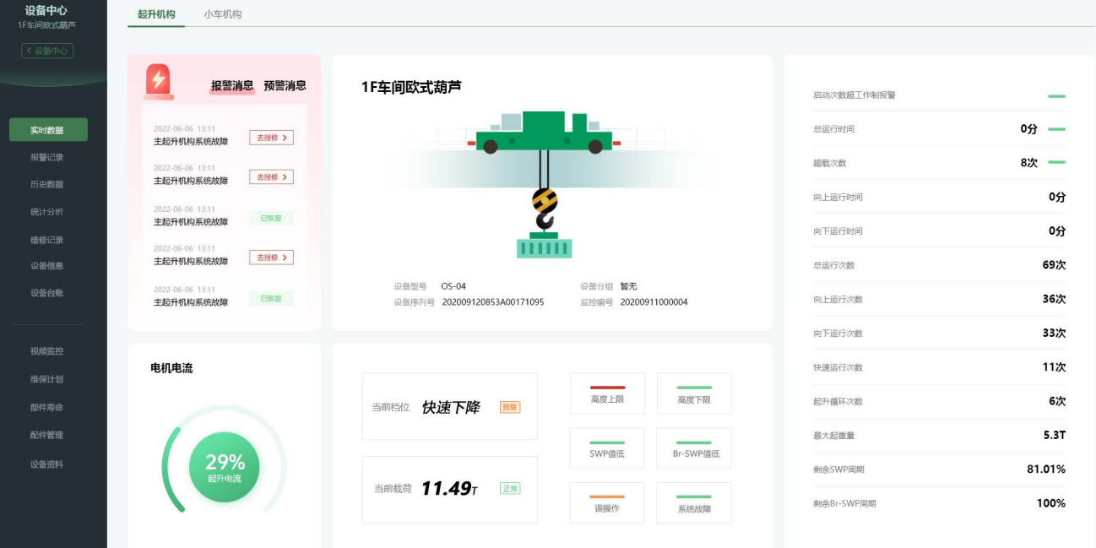Open the 实时数据 sidebar section
This screenshot has height=548, width=1096.
click(48, 129)
